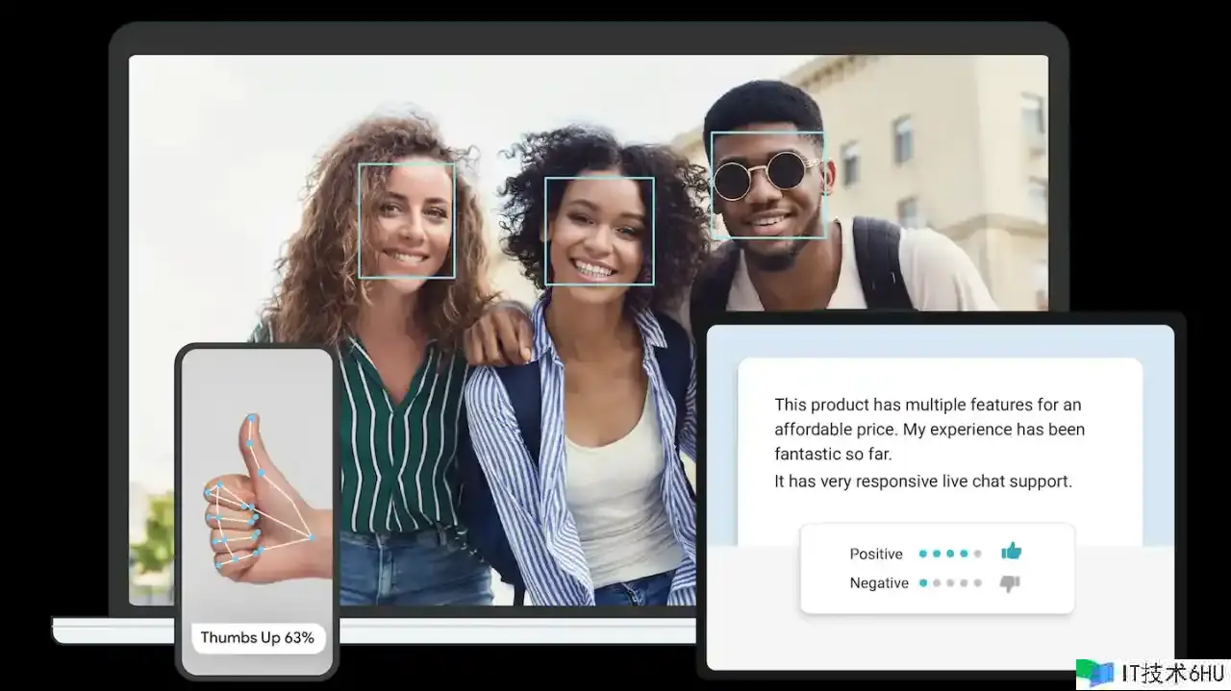Image resolution: width=1231 pixels, height=691 pixels.
Task: Click the IT技术6HU watermark text
Action: click(x=1169, y=673)
